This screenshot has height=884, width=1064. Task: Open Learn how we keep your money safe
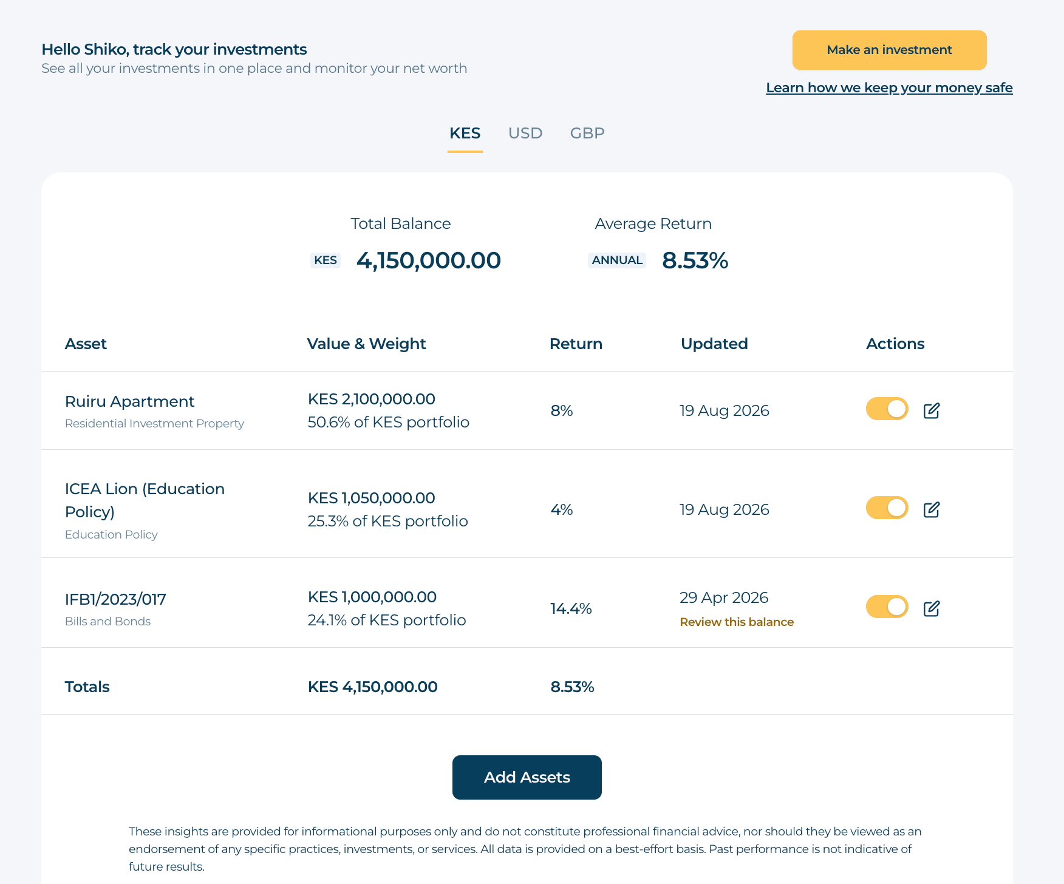coord(889,88)
